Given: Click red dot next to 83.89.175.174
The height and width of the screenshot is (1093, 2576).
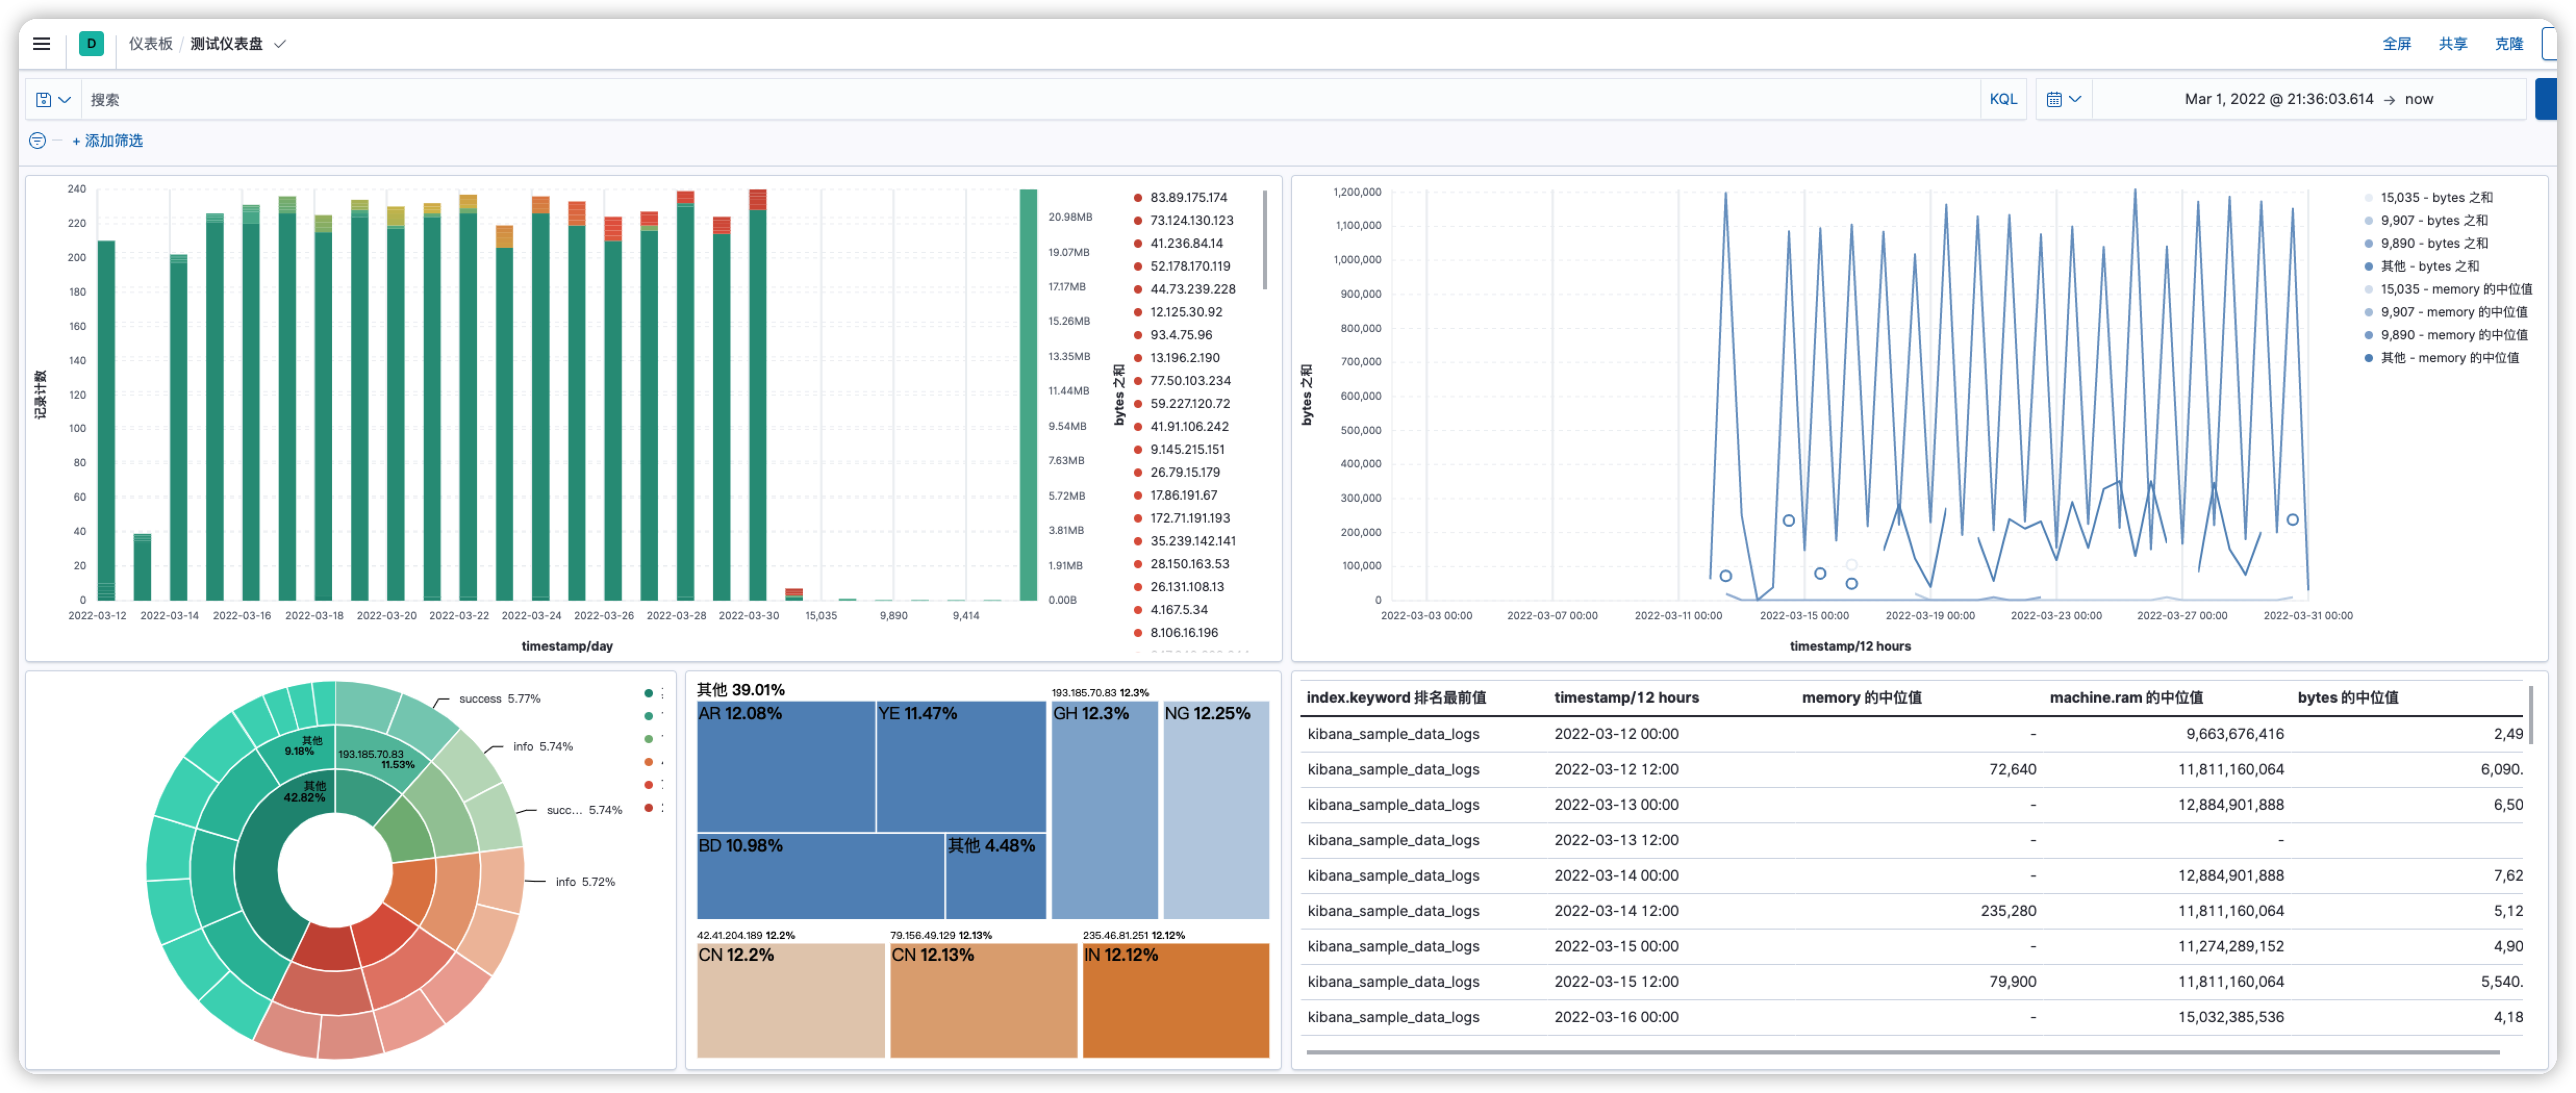Looking at the screenshot, I should (1137, 198).
